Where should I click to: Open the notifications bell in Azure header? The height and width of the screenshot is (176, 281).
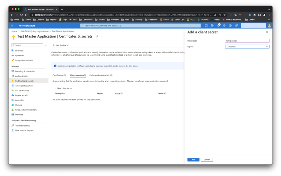pyautogui.click(x=218, y=25)
